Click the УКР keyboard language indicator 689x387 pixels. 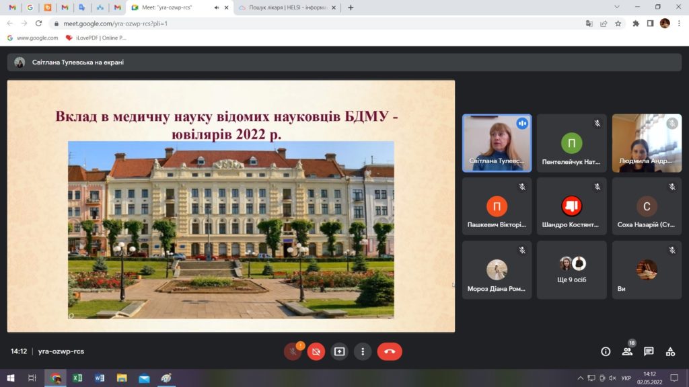click(x=626, y=378)
